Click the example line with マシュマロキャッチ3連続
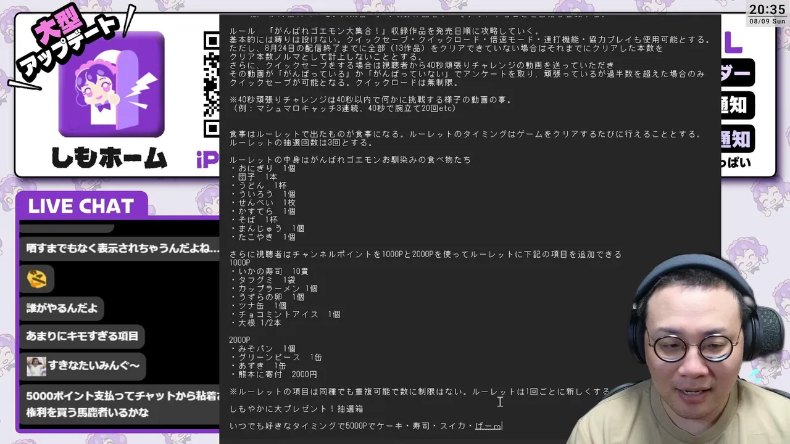 [x=343, y=109]
